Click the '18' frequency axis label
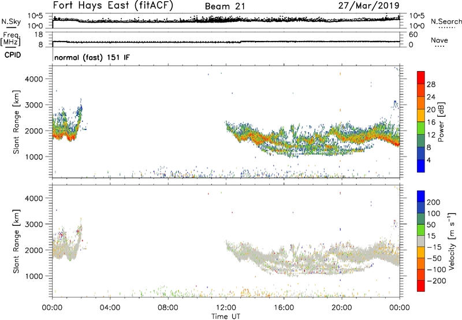This screenshot has width=462, height=320. click(39, 35)
